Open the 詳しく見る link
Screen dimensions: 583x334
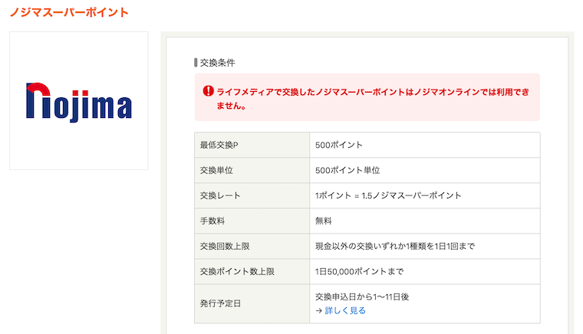pyautogui.click(x=345, y=310)
